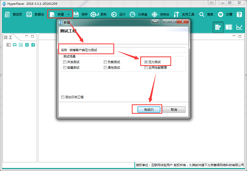Uncheck the 压力测试 checkbox
This screenshot has height=171, width=247.
[x=146, y=62]
